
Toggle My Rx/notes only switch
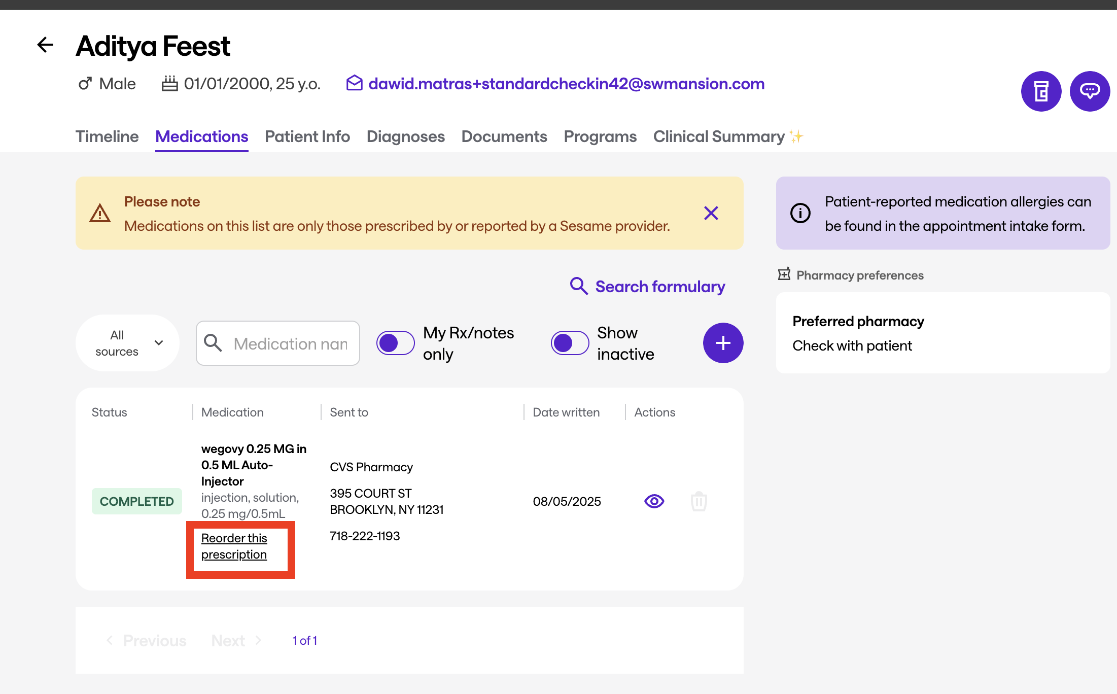coord(396,343)
